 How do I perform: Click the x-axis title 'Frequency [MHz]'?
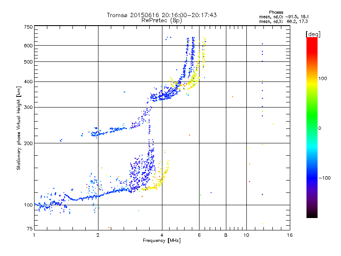coord(162,241)
